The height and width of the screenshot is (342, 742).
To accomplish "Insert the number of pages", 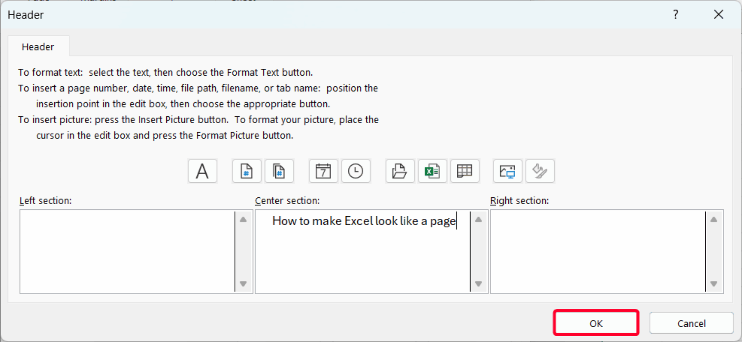I will click(x=279, y=171).
